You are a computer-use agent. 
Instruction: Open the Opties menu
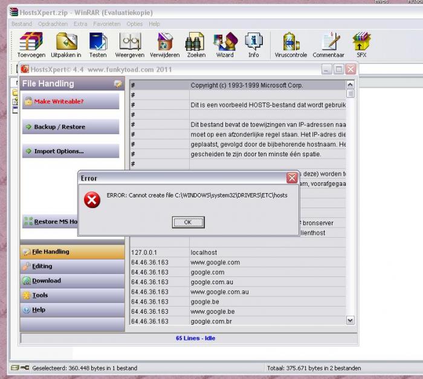coord(135,24)
